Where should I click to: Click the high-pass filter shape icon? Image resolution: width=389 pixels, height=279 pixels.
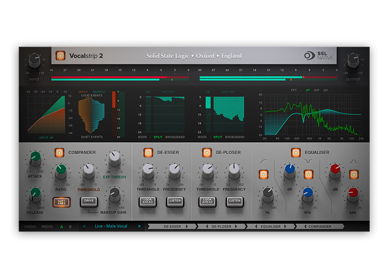tap(263, 162)
